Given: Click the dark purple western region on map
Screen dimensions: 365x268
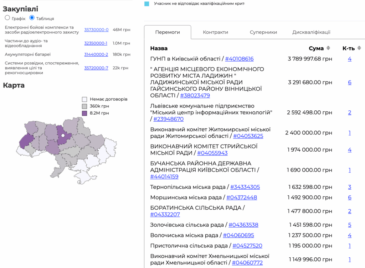Looking at the screenshot, I should (26, 141).
